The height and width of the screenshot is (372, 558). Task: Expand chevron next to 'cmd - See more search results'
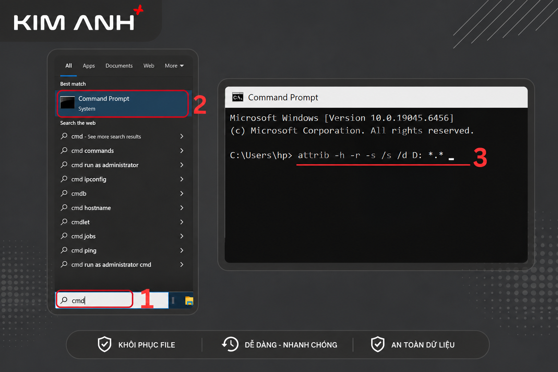point(182,136)
